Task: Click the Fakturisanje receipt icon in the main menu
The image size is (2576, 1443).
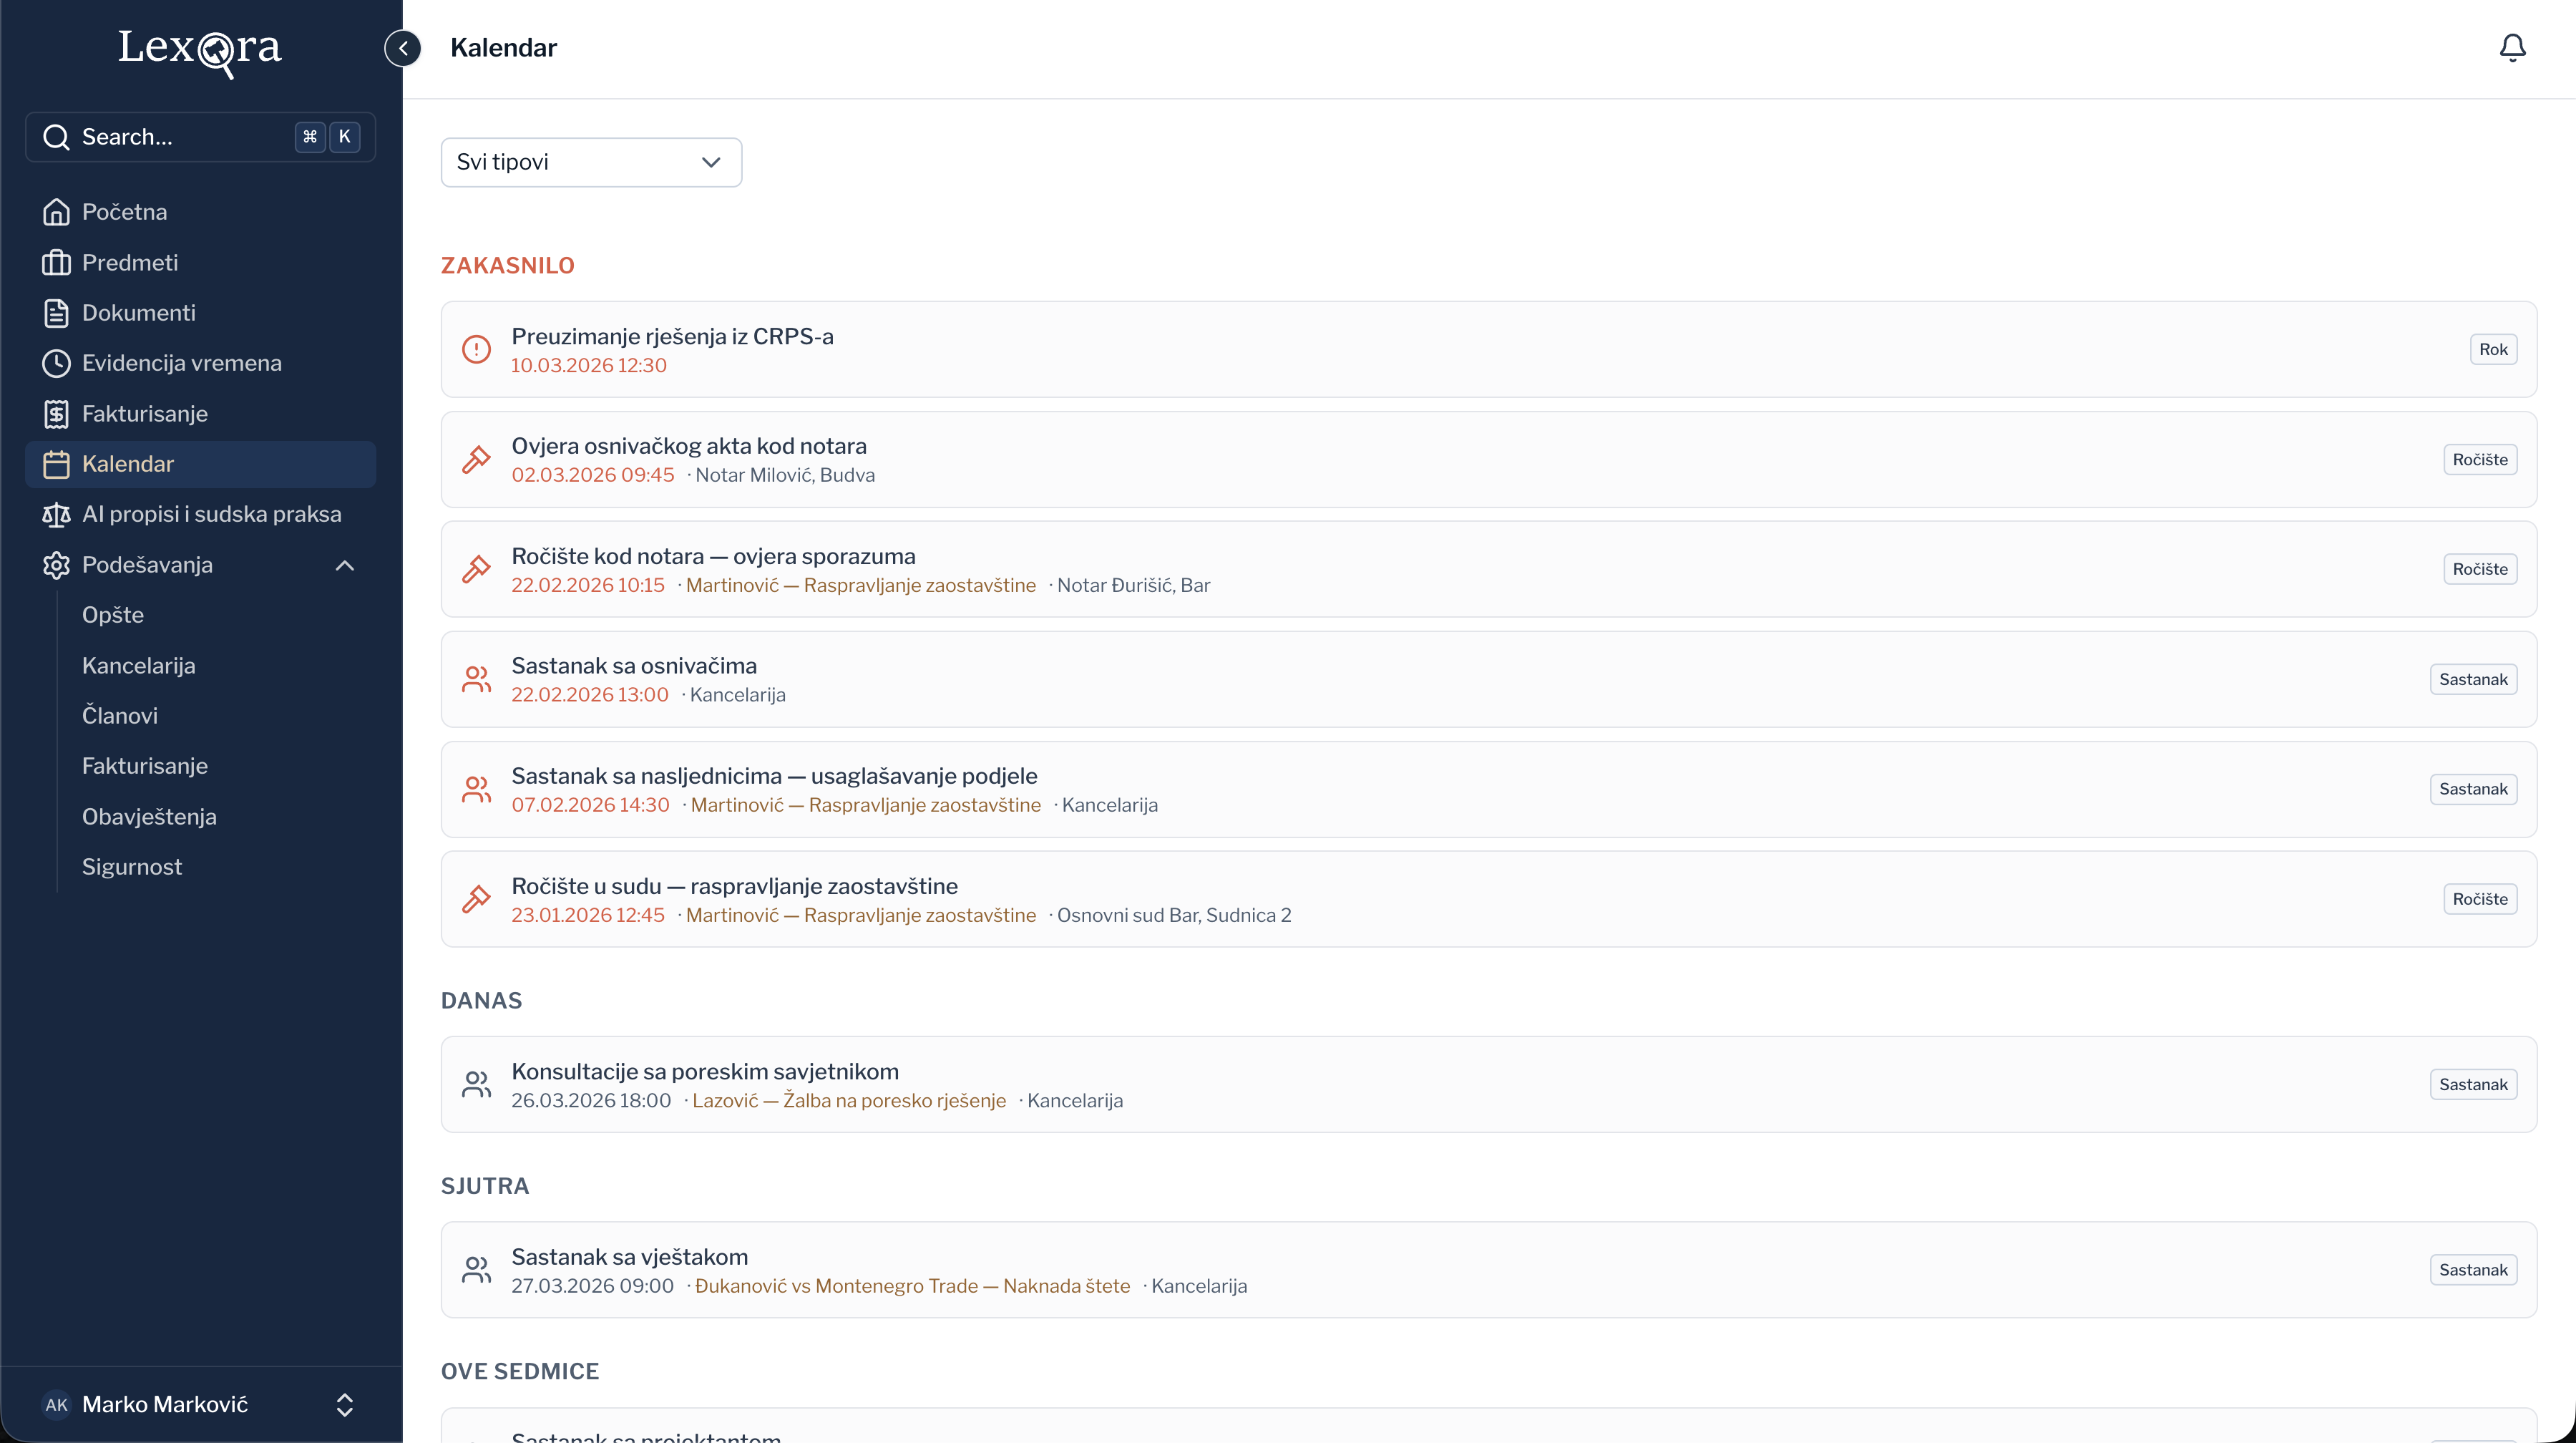Action: pyautogui.click(x=56, y=414)
